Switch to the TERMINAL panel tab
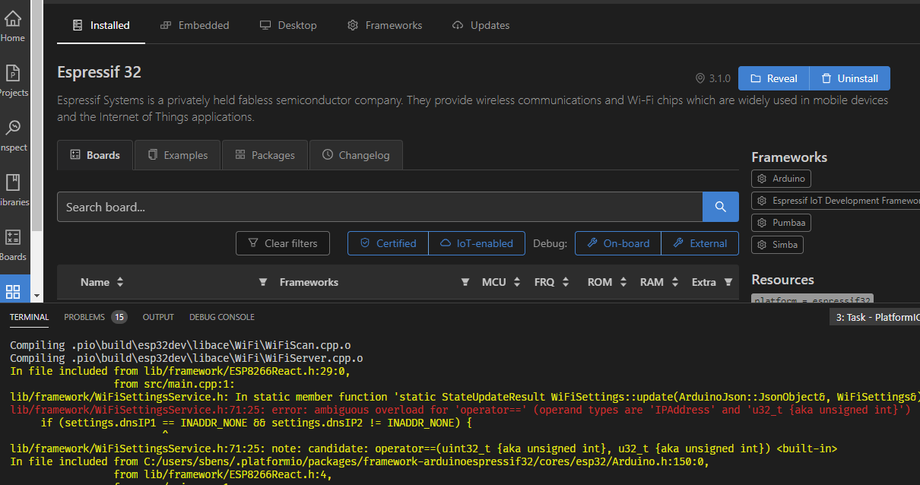 click(29, 317)
